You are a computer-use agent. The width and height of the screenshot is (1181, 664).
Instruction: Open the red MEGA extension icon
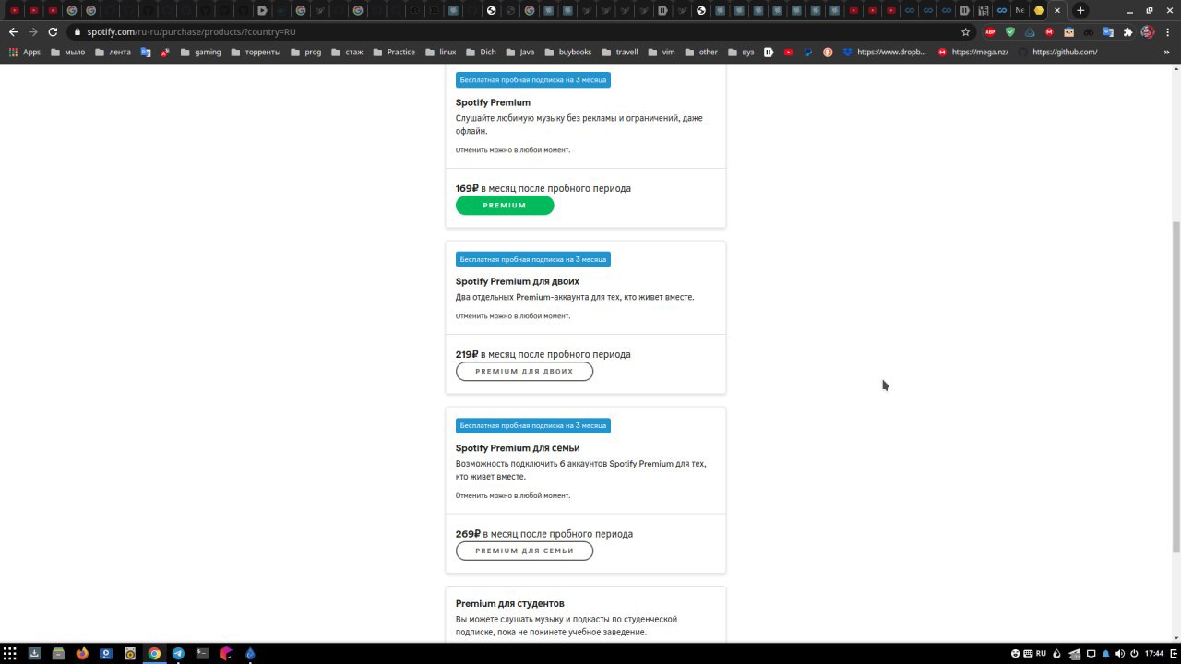1049,31
